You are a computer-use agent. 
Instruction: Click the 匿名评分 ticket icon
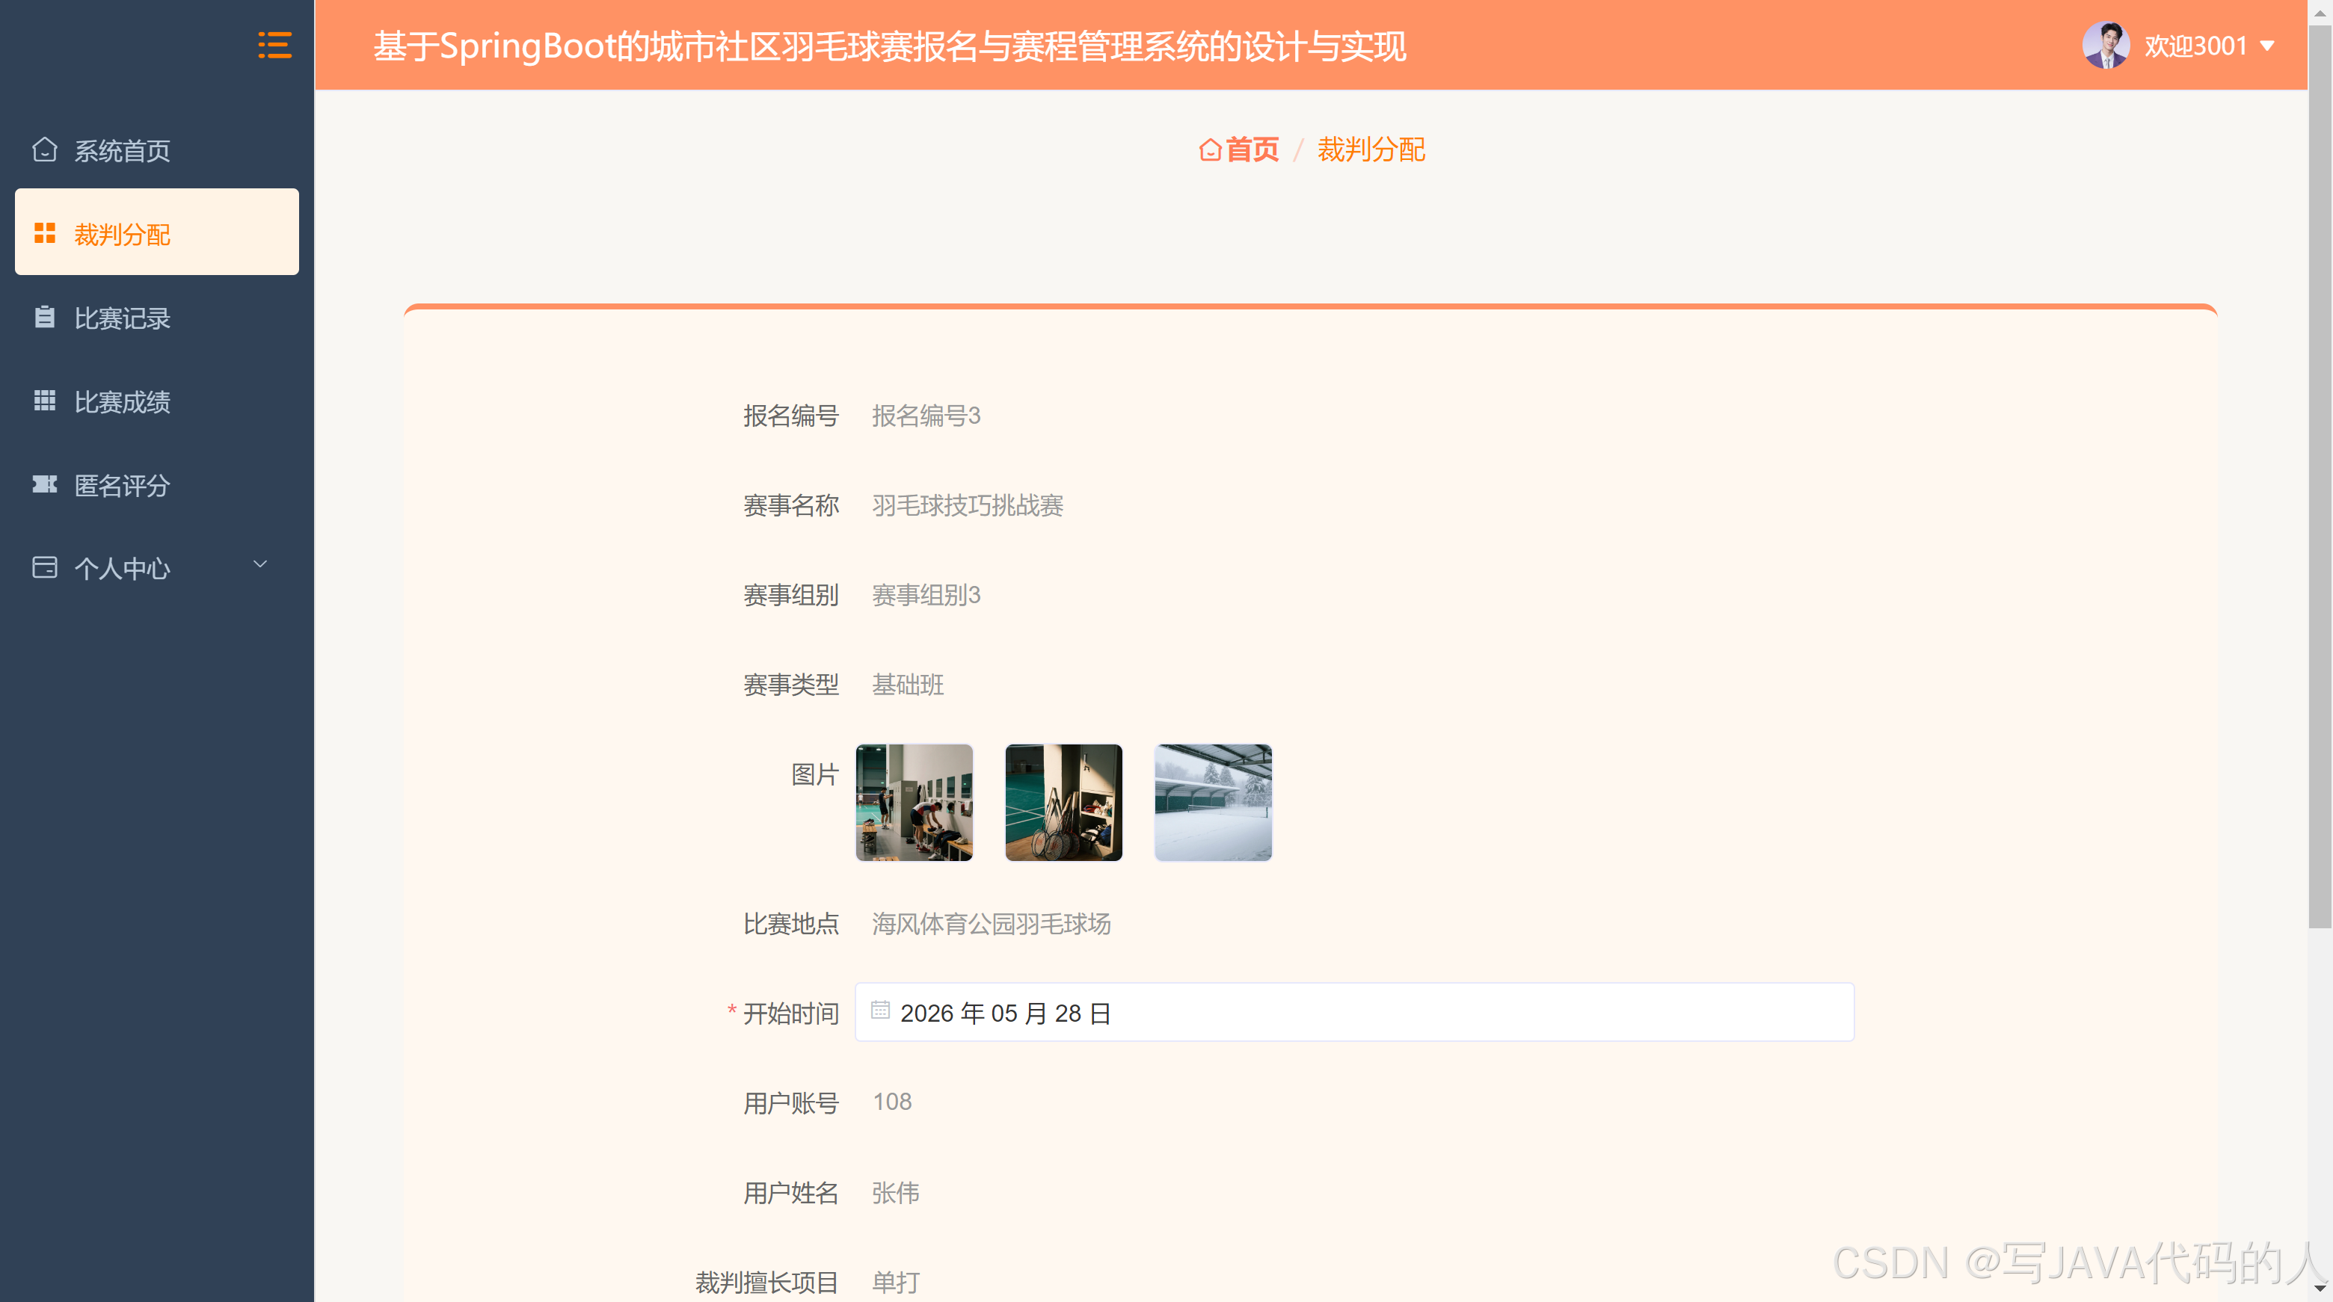44,484
